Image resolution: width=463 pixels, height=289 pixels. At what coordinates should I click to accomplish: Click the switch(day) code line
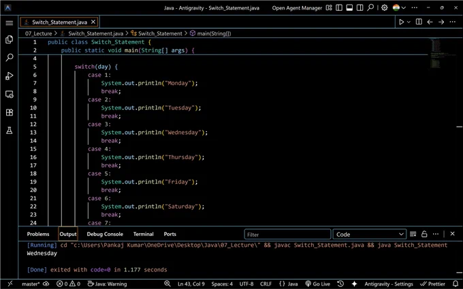(x=96, y=67)
